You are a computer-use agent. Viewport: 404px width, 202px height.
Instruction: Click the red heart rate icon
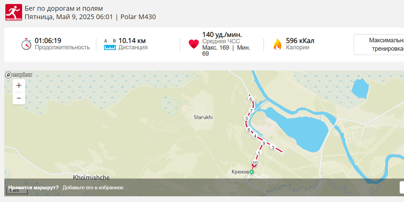pyautogui.click(x=194, y=44)
